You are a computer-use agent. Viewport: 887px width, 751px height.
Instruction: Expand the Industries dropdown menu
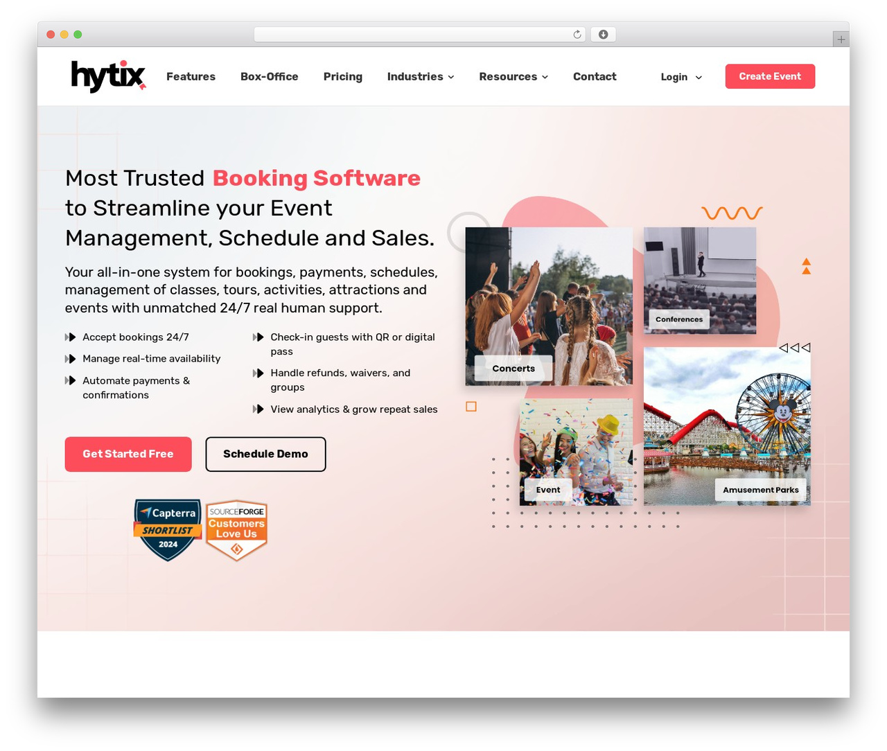click(421, 77)
